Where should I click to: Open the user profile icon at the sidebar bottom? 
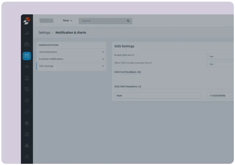[27, 156]
